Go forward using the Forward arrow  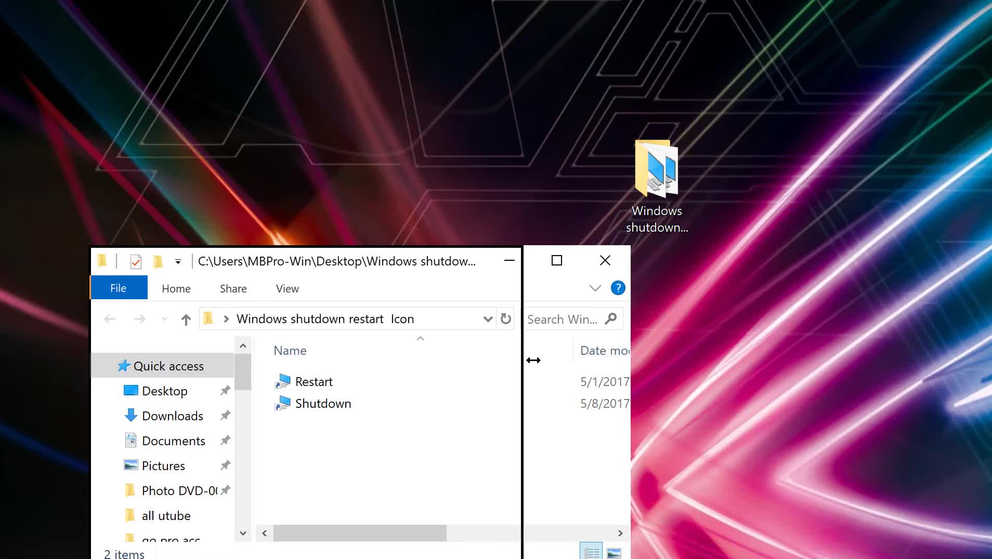click(139, 319)
